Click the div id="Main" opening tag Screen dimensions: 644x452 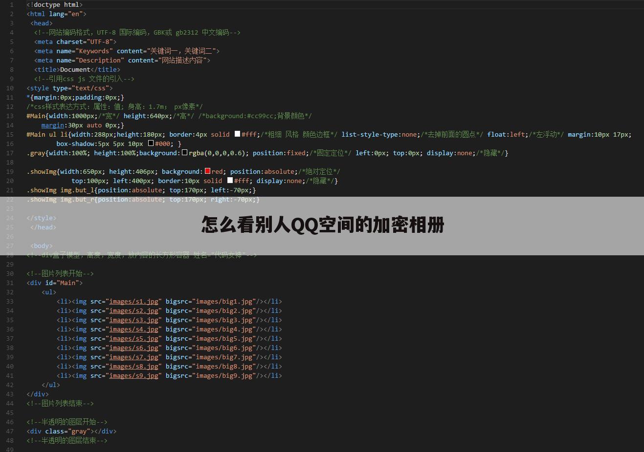55,283
